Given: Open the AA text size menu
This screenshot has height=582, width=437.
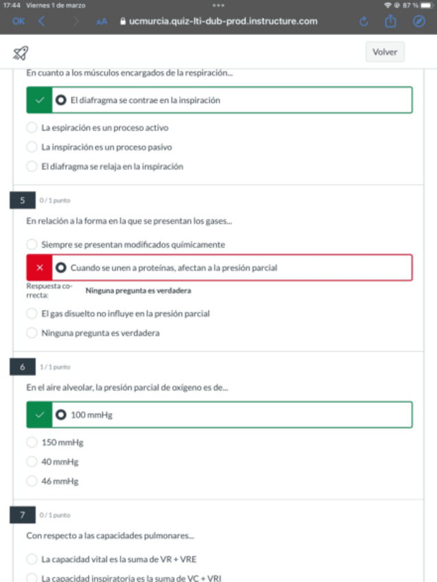Looking at the screenshot, I should pos(102,21).
